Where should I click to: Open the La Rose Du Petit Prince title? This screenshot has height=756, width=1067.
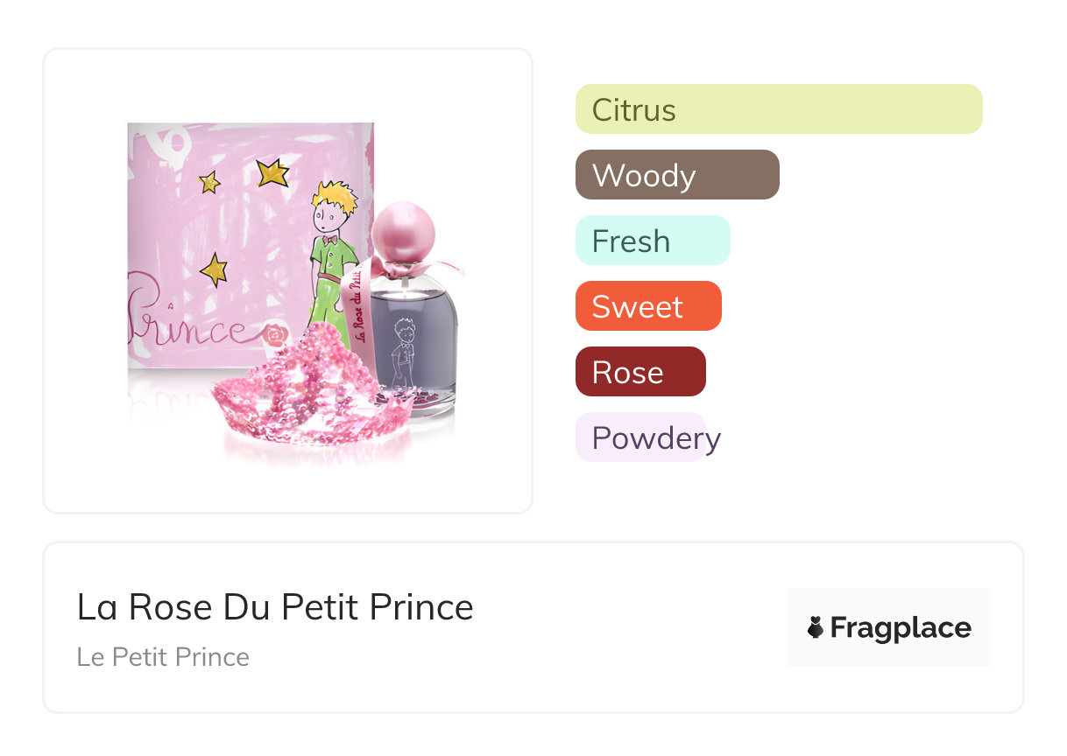(x=275, y=607)
